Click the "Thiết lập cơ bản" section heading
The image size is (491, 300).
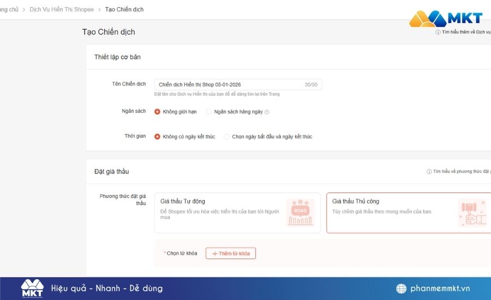[x=117, y=57]
